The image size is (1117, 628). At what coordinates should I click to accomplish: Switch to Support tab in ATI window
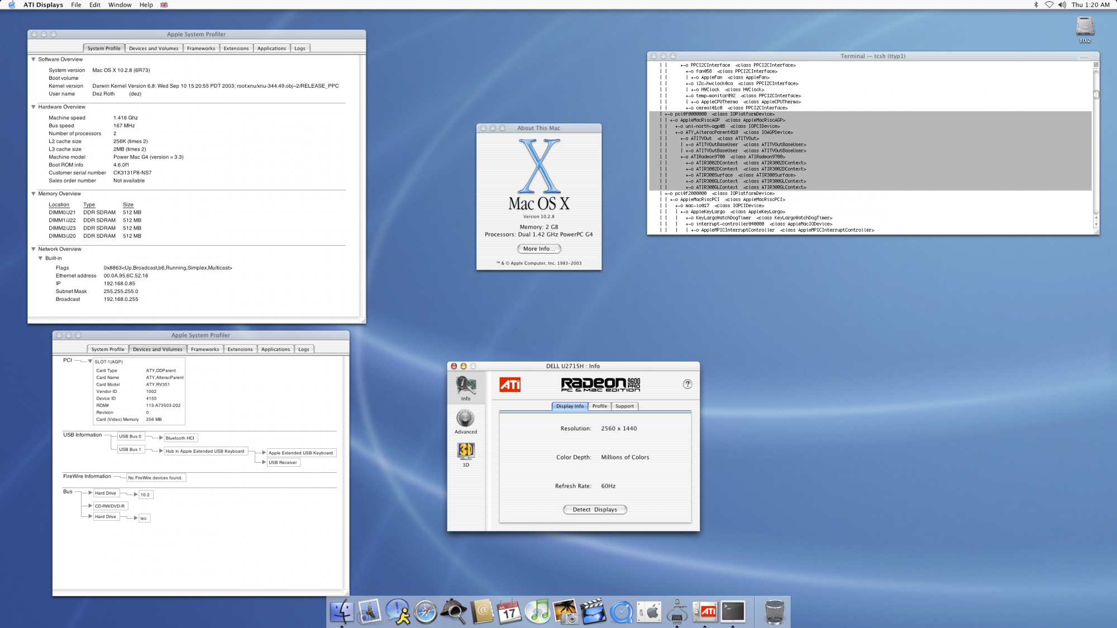tap(624, 406)
